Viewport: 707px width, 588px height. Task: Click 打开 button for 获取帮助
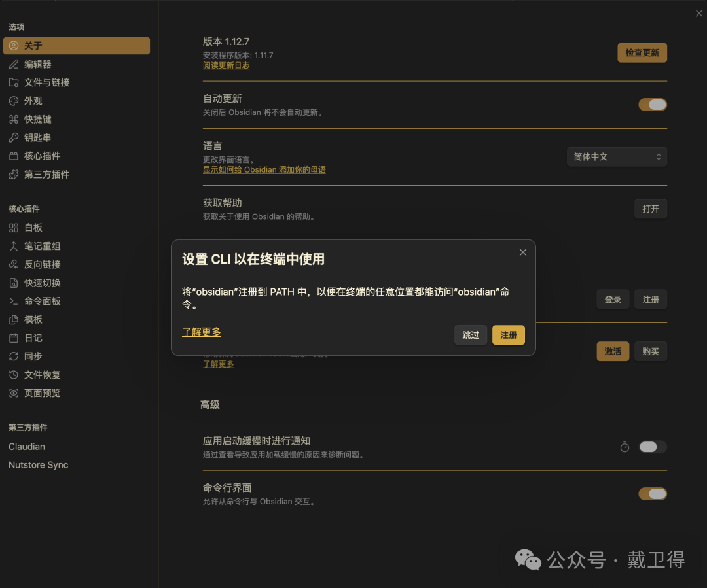(x=651, y=209)
